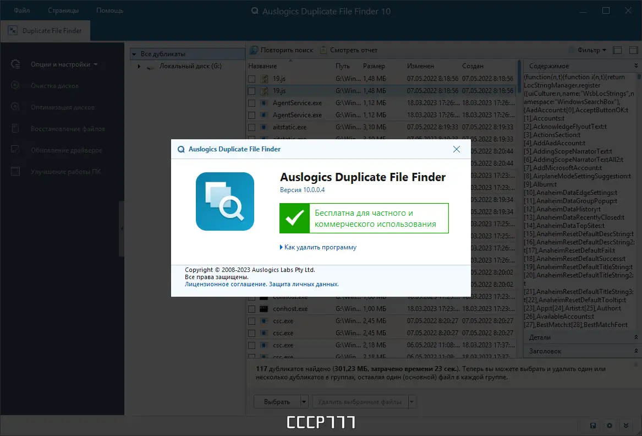Viewport: 642px width, 436px height.
Task: Click the double-chevron icon in status bar
Action: (x=625, y=426)
